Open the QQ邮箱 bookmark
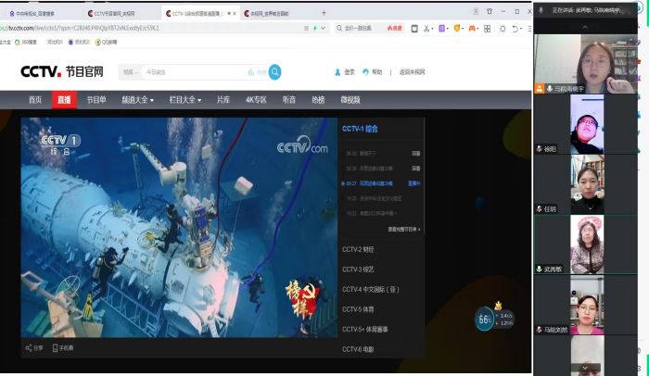The width and height of the screenshot is (649, 376). (x=107, y=43)
